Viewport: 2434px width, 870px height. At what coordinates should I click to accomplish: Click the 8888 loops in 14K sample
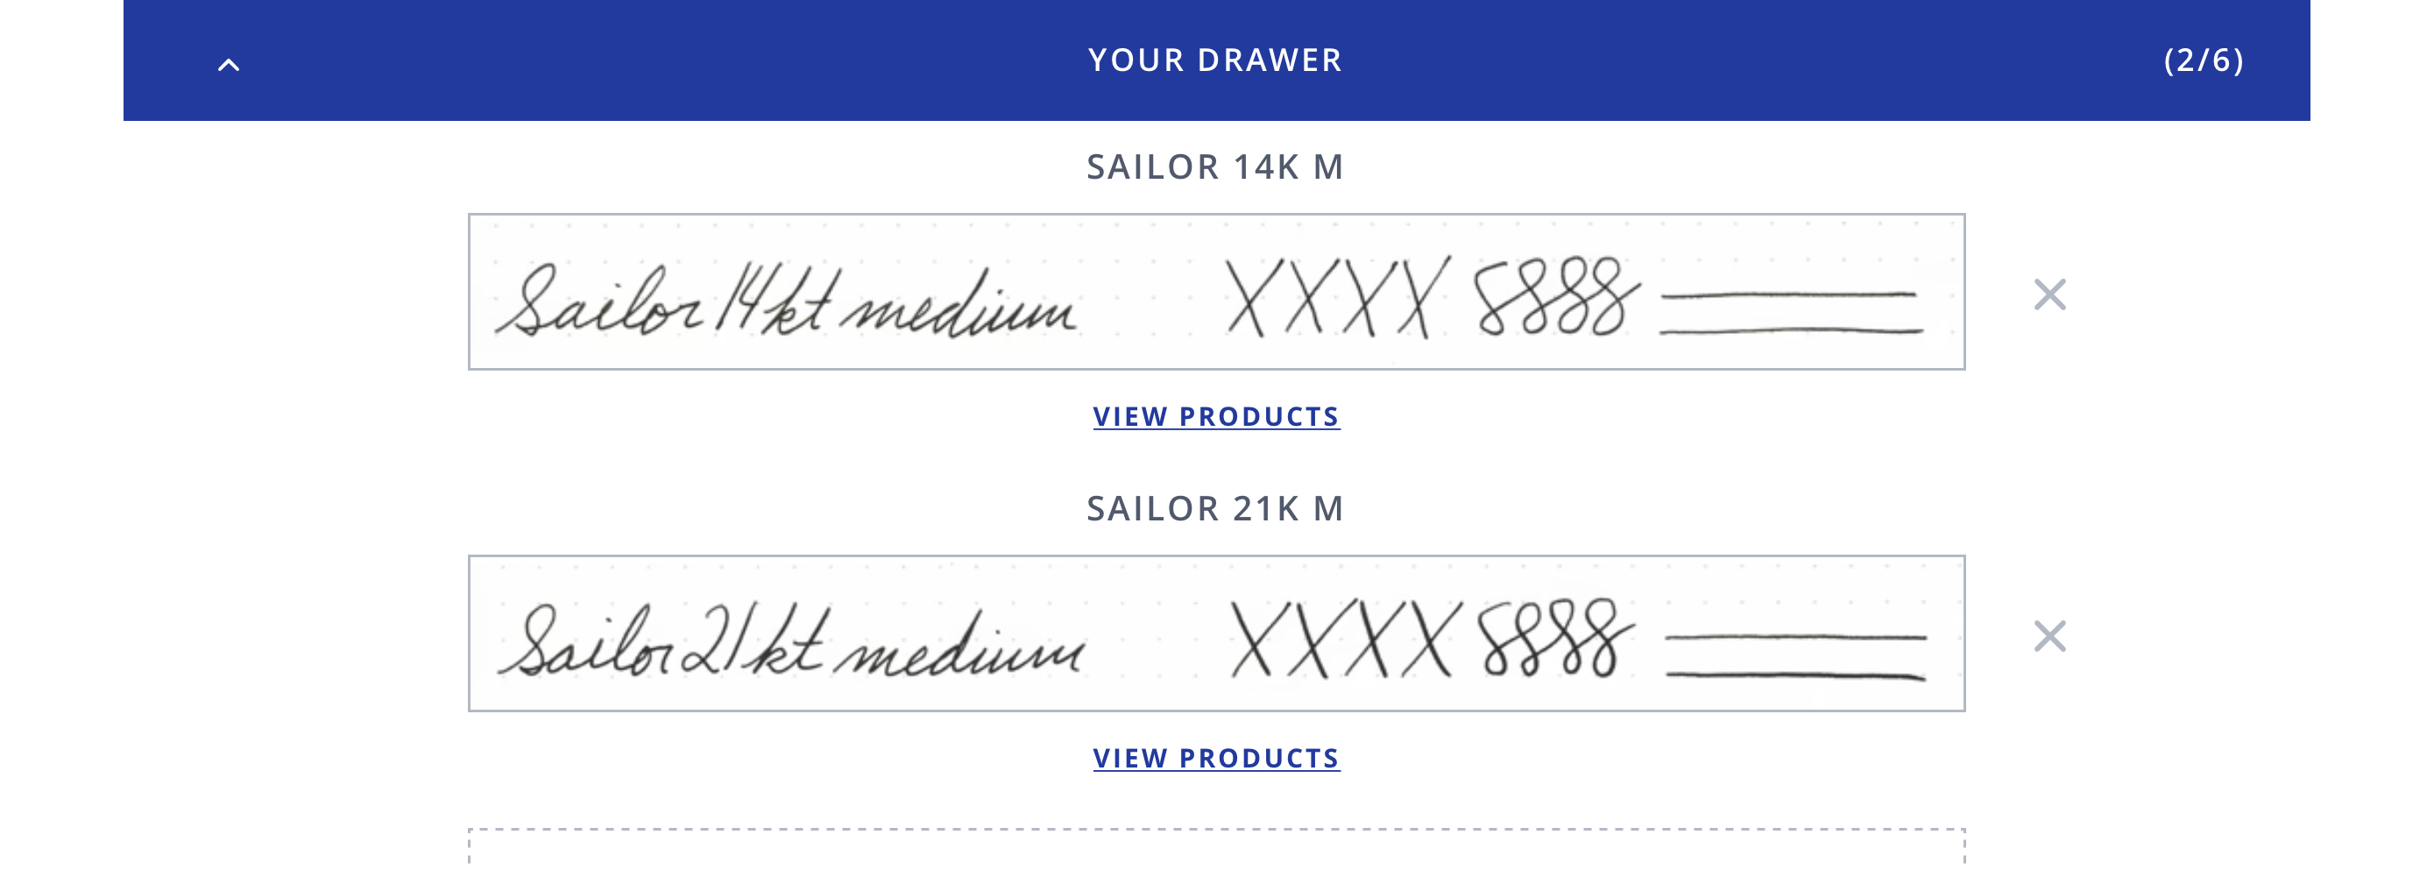[1555, 297]
